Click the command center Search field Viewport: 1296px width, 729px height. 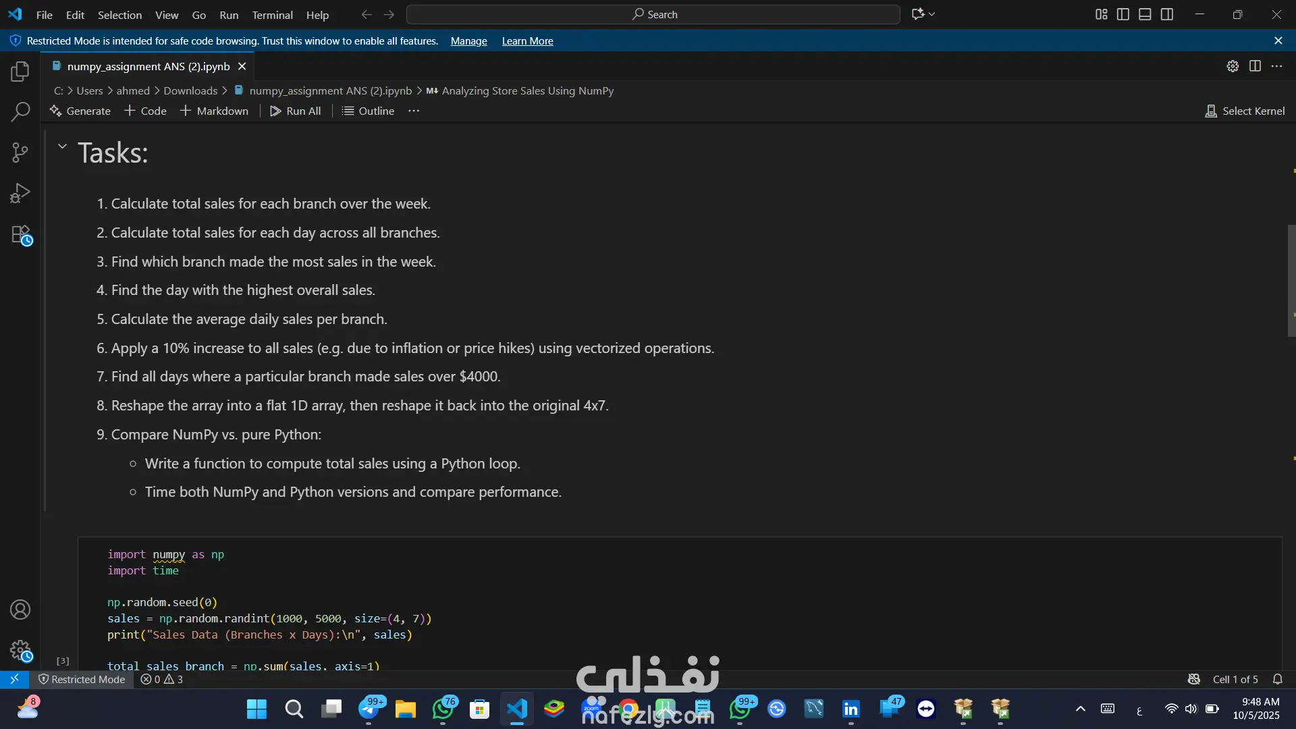click(x=653, y=14)
